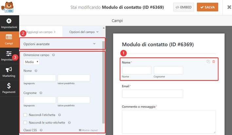Click the Campi header text
This screenshot has width=232, height=135.
point(117,21)
